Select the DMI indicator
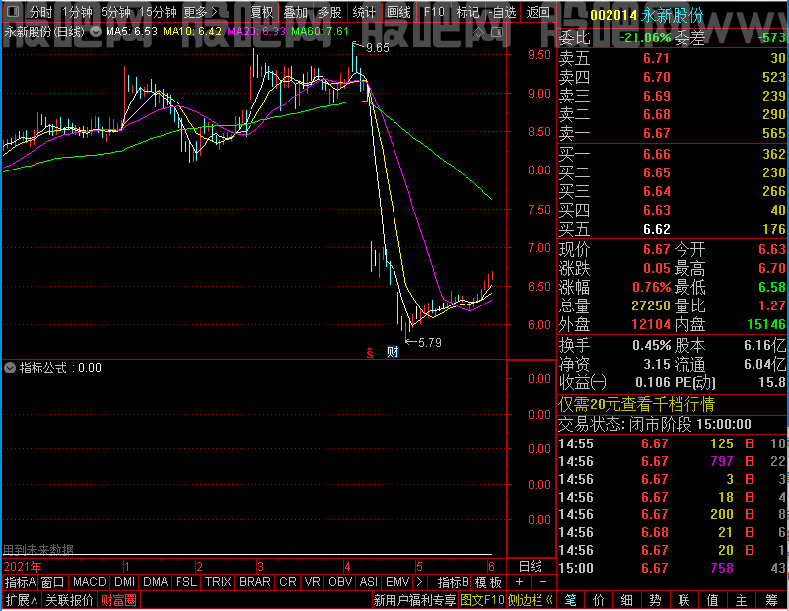789x611 pixels. pos(125,582)
